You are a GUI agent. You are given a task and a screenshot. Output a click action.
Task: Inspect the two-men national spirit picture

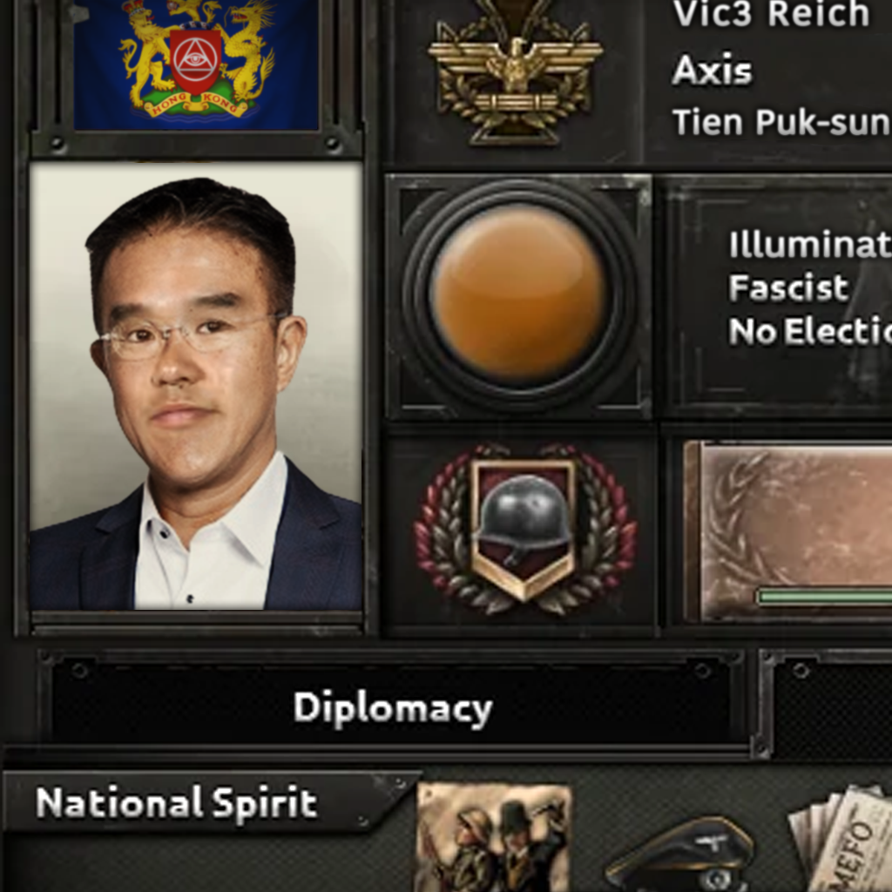point(494,837)
